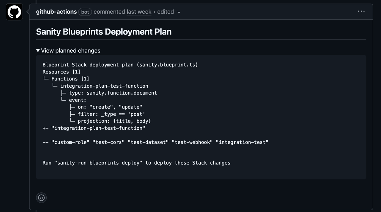Click the disclosure triangle before View planned changes
381x212 pixels.
pos(38,50)
